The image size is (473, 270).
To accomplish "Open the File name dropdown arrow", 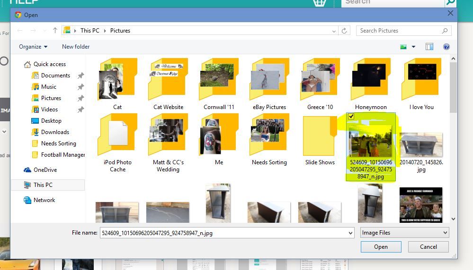I will pyautogui.click(x=350, y=233).
